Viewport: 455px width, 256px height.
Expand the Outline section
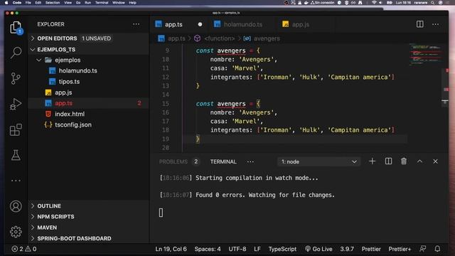[88, 206]
